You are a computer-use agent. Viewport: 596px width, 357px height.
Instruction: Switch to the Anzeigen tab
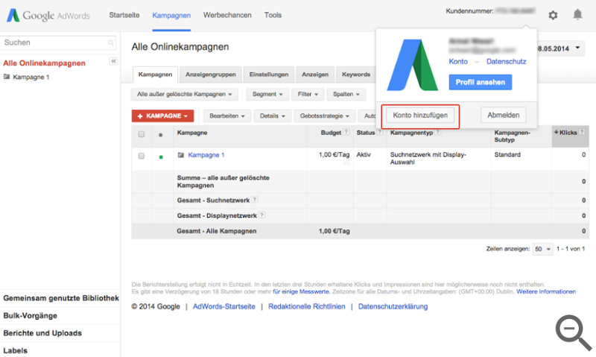(x=315, y=75)
